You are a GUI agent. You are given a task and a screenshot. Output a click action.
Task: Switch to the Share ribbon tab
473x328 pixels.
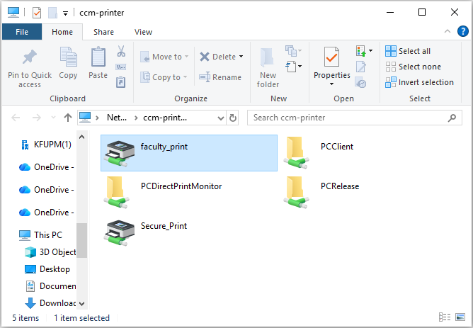click(103, 32)
